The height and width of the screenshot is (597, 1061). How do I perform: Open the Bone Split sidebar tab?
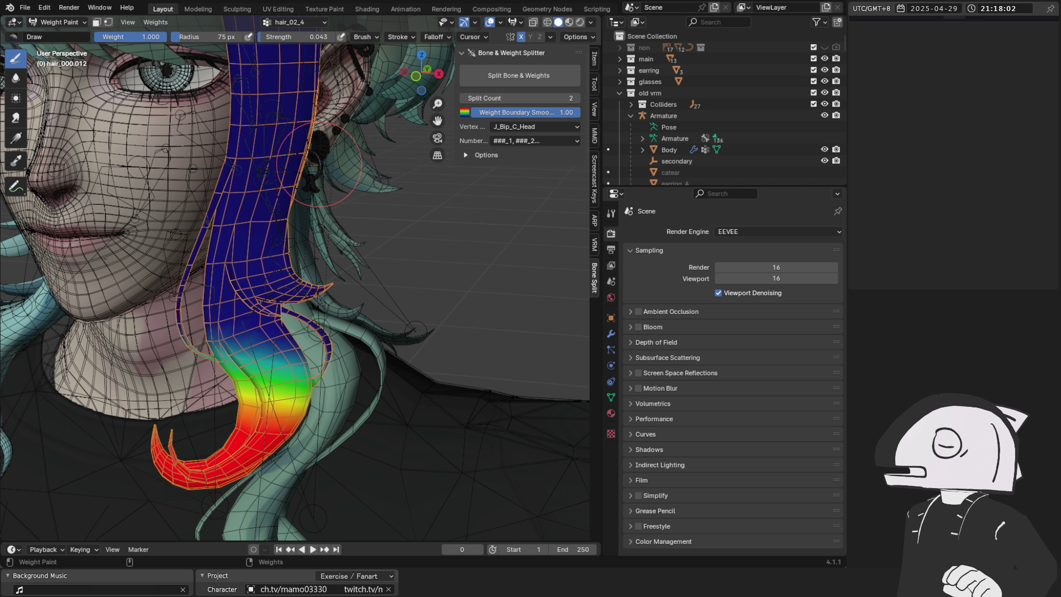[595, 278]
